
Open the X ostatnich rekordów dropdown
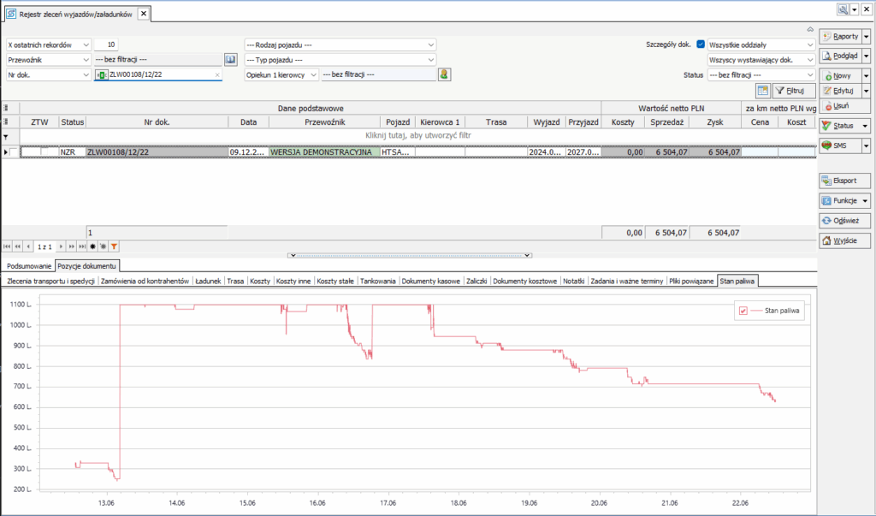coord(86,44)
